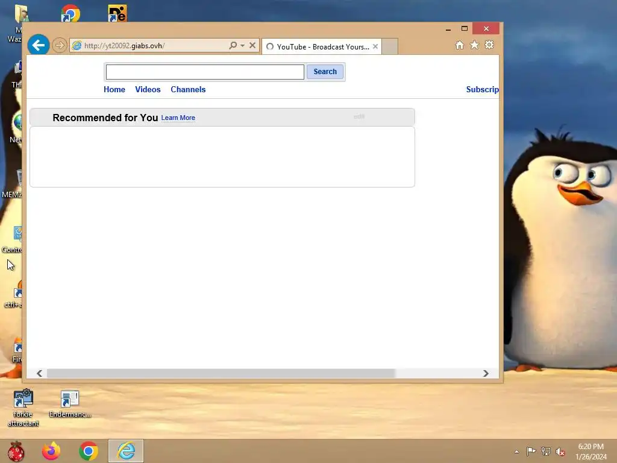Click the red ornament Start button on taskbar
This screenshot has width=617, height=463.
[16, 451]
